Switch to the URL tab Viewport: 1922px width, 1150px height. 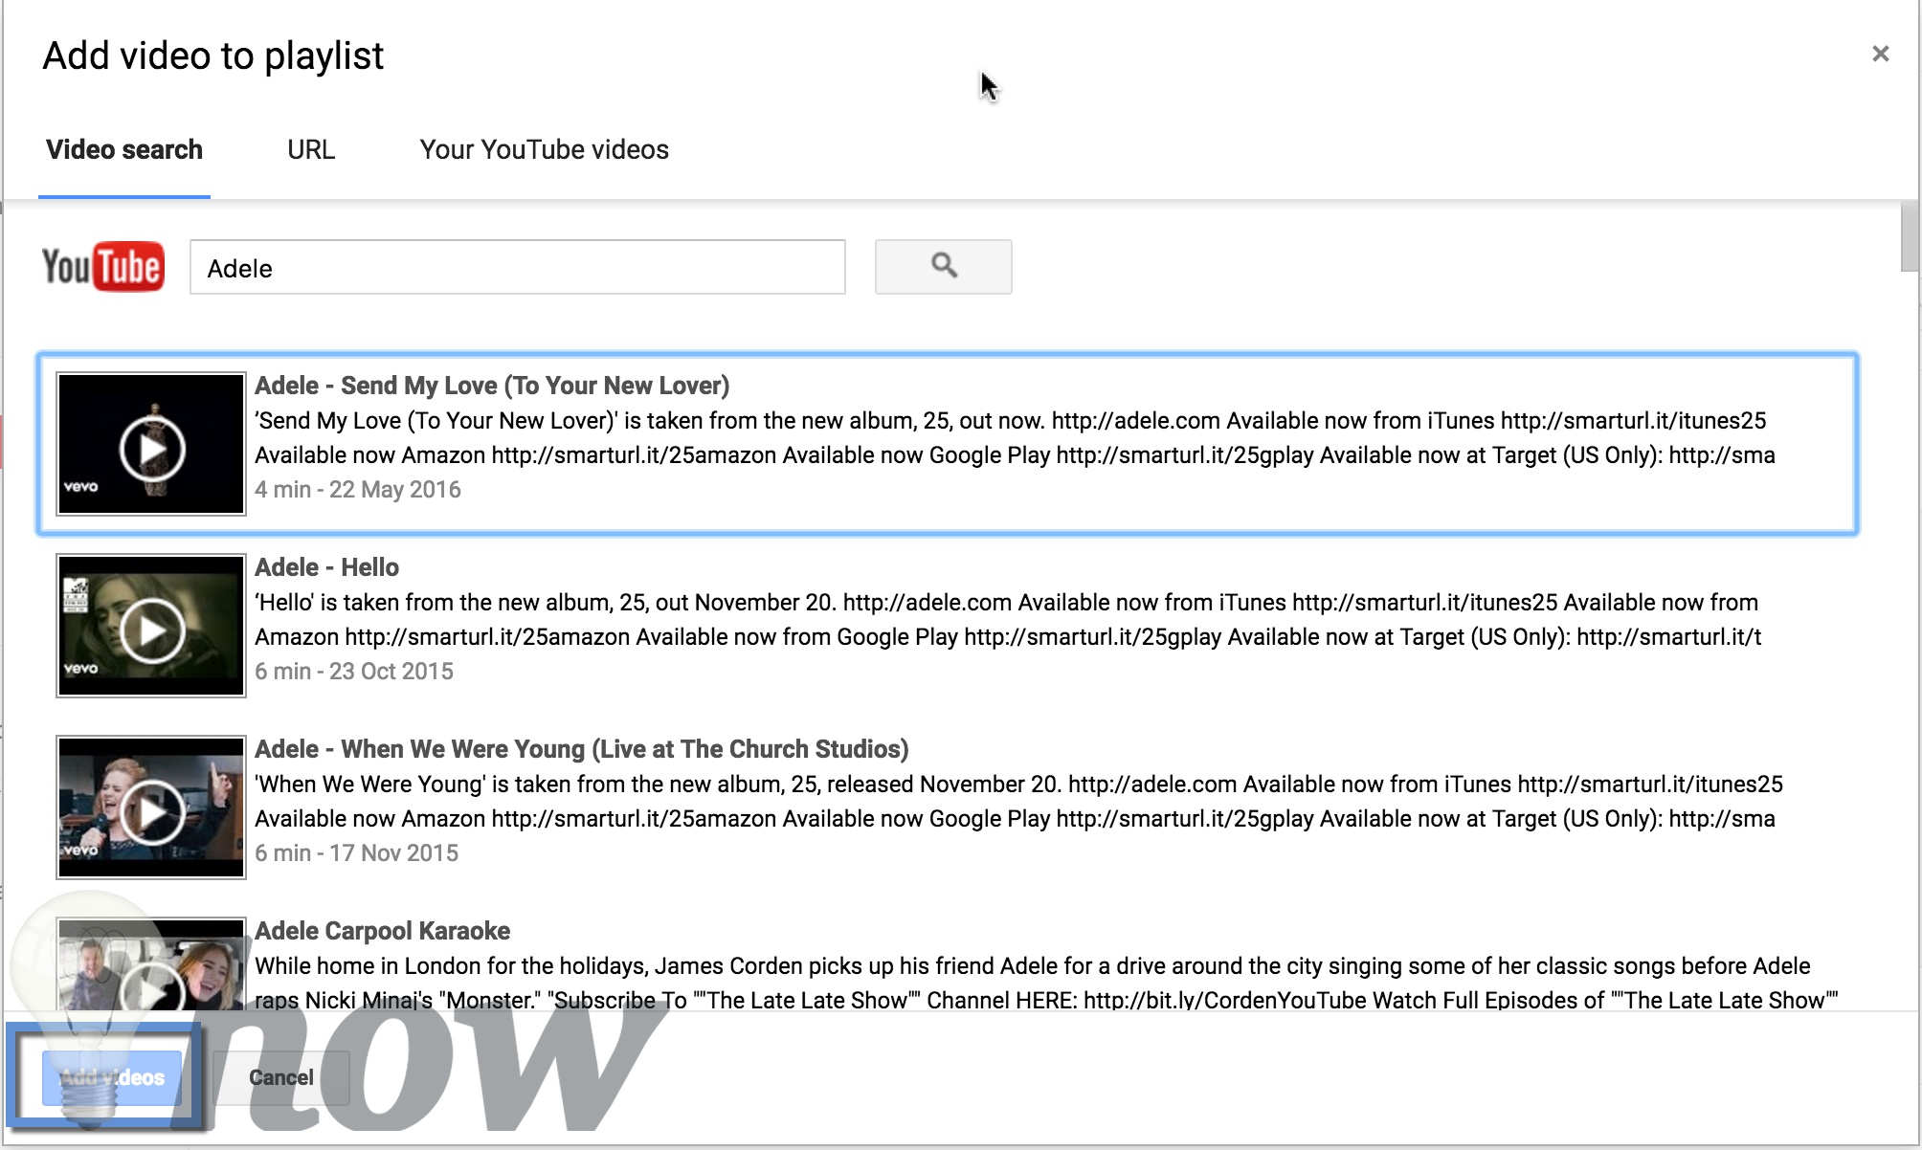coord(306,149)
